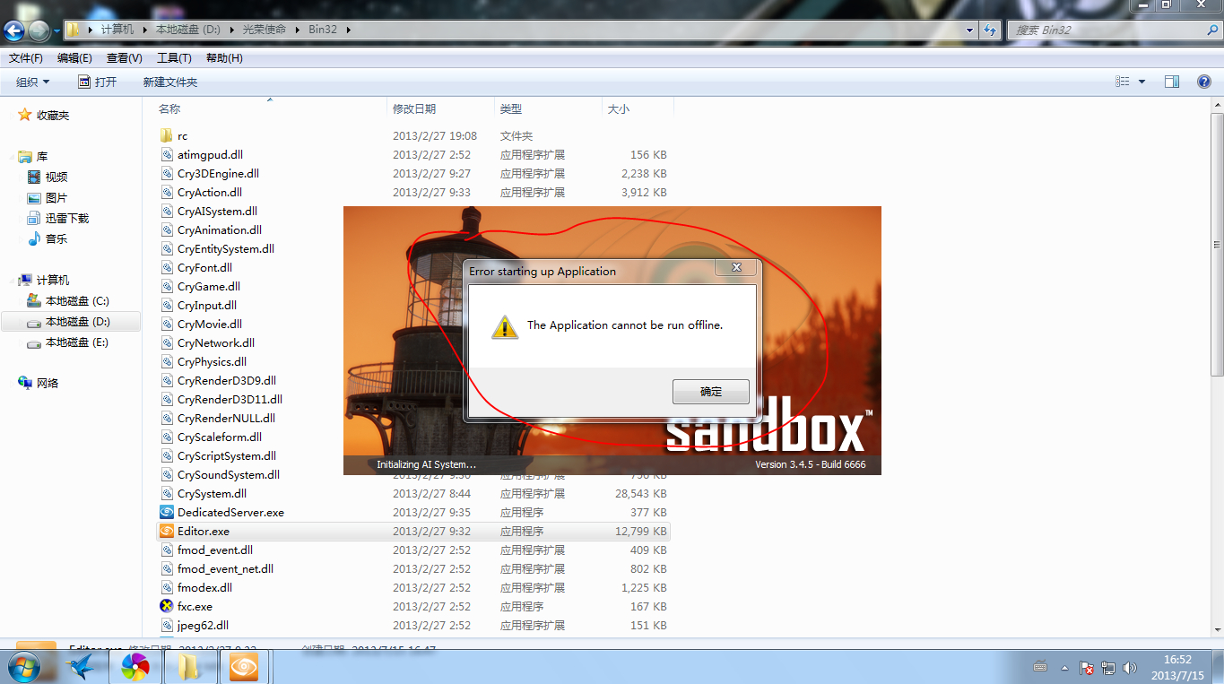Open the volume speaker tray icon

pos(1130,668)
